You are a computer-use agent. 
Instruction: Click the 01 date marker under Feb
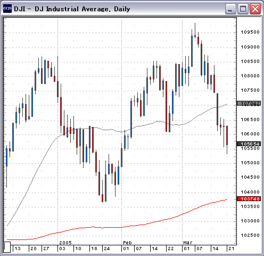(x=126, y=249)
